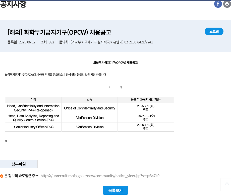Click the view count 392
The image size is (231, 195).
coord(51,42)
